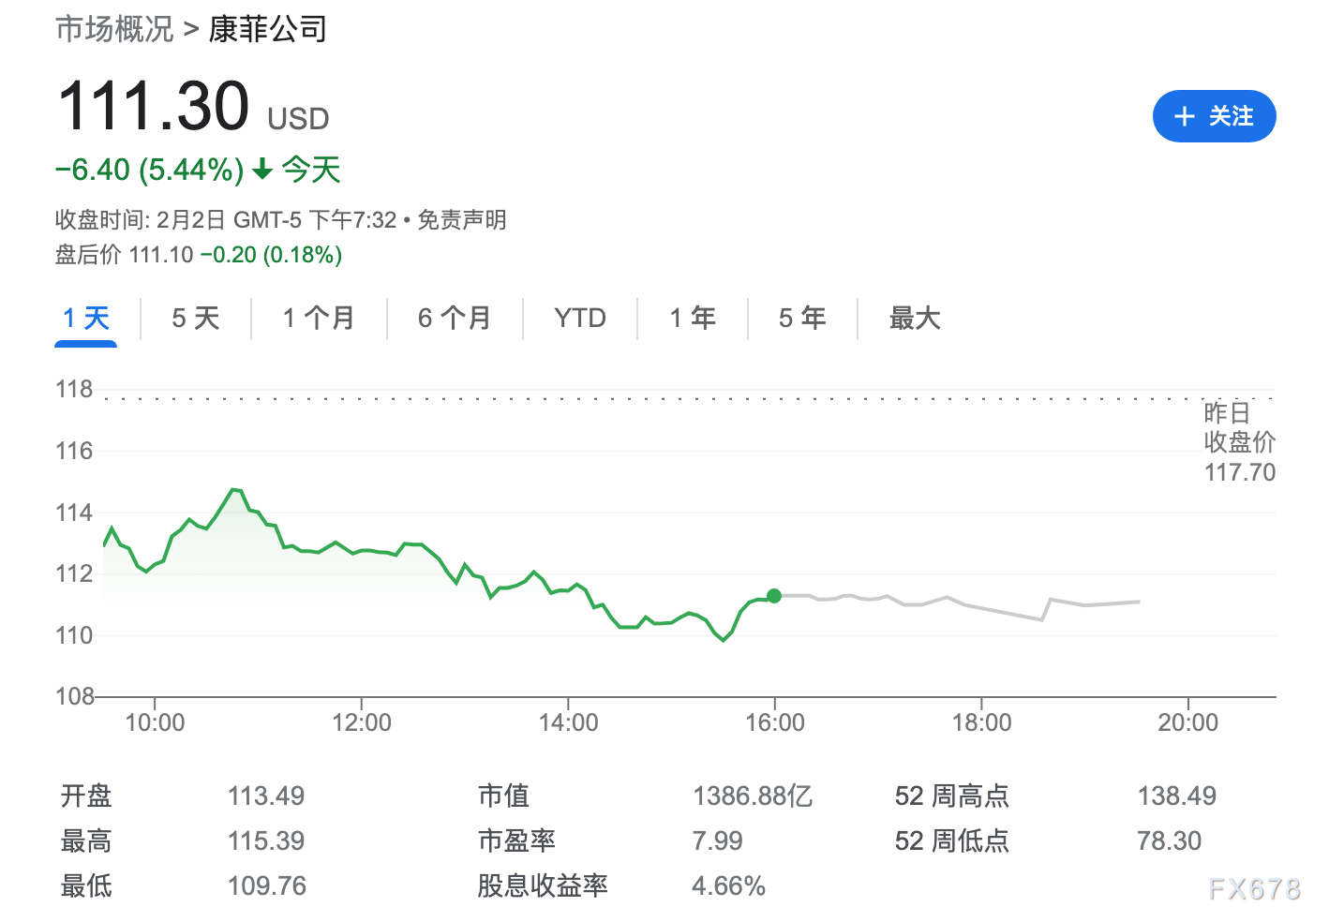The height and width of the screenshot is (922, 1329).
Task: Open the 市场概况 breadcrumb link
Action: tap(114, 29)
